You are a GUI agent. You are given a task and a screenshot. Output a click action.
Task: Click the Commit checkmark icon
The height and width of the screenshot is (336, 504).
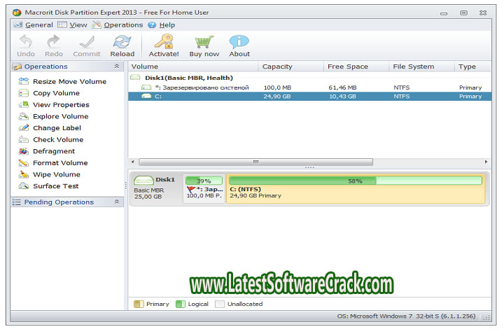[87, 42]
